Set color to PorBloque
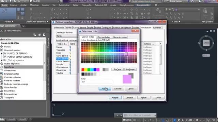This screenshot has height=122, width=218. 130,69
